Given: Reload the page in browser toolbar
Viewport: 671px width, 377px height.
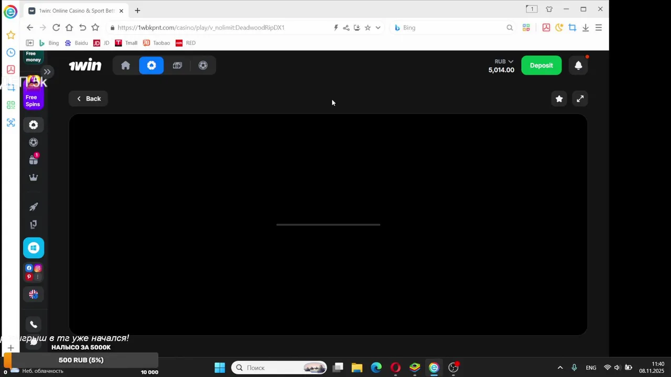Looking at the screenshot, I should click(56, 27).
